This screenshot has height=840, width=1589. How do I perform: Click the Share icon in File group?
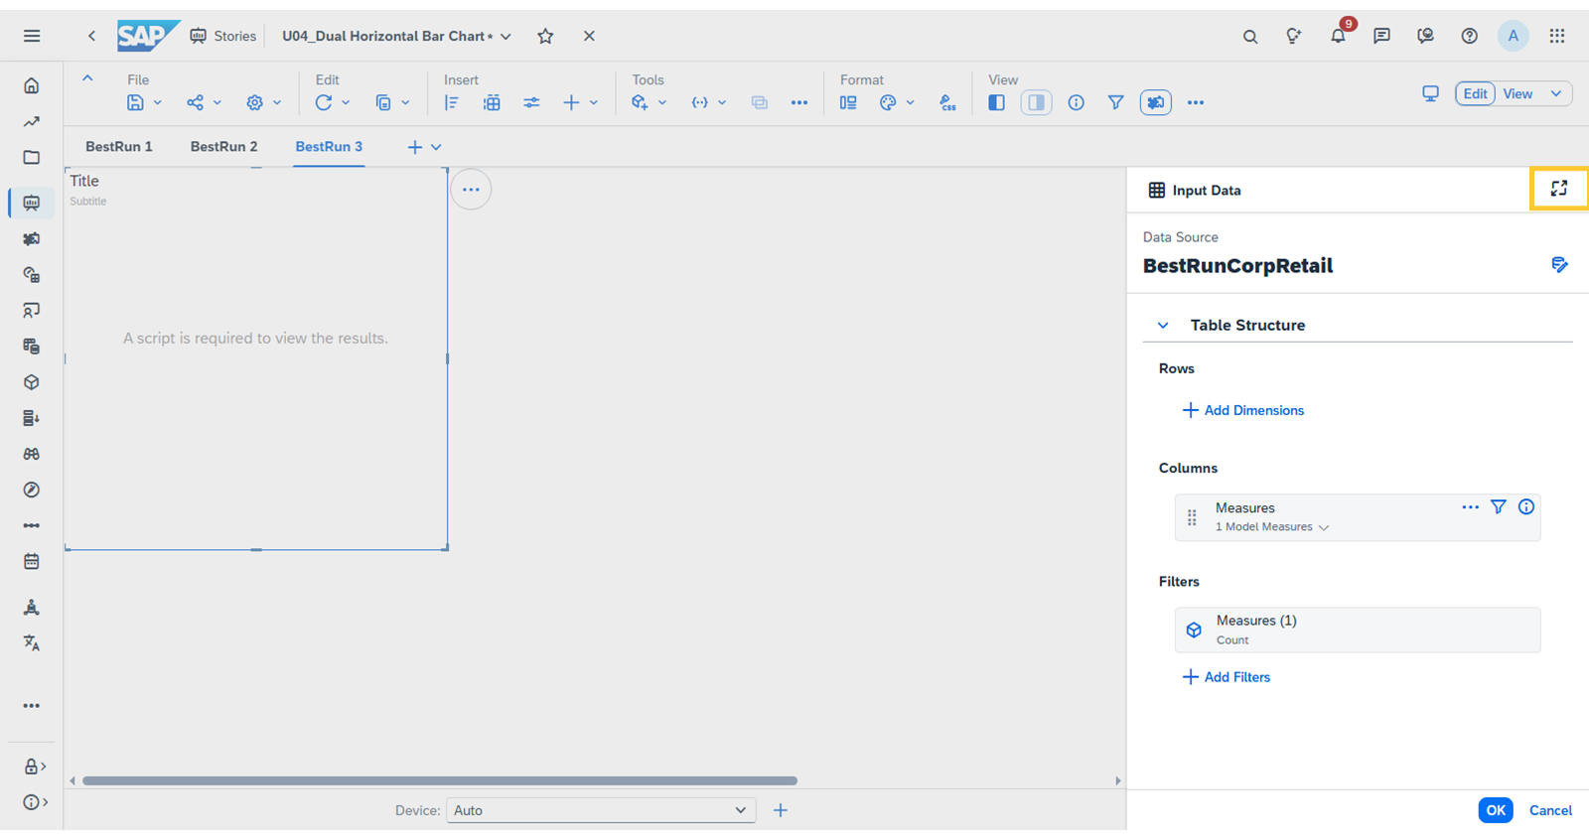[x=195, y=102]
